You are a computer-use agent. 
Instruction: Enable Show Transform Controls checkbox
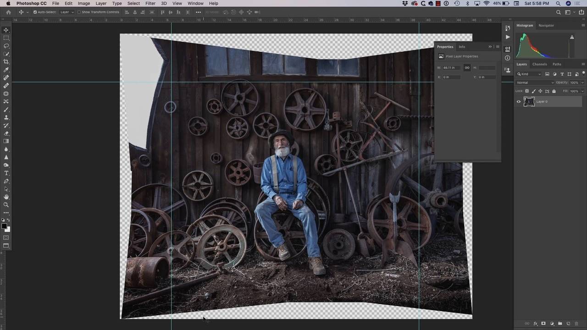79,12
